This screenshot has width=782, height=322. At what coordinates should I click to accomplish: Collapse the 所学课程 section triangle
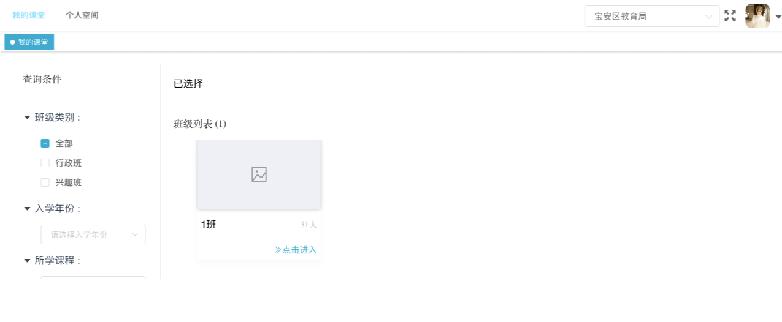click(27, 260)
